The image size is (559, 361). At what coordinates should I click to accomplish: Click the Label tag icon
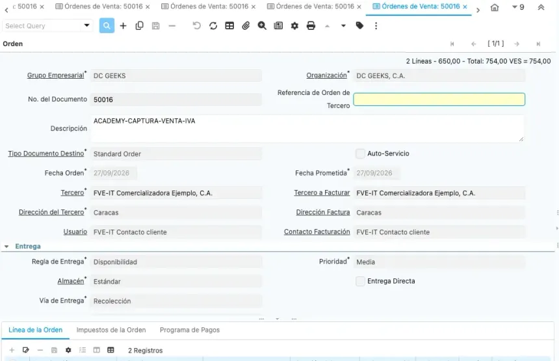(x=359, y=25)
